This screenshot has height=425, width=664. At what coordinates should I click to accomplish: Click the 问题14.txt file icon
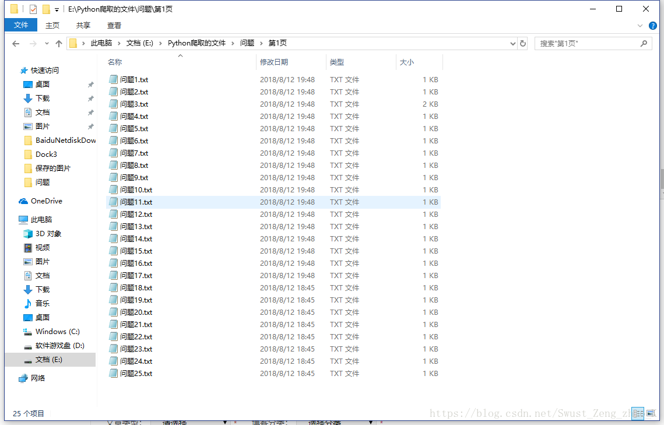pyautogui.click(x=113, y=238)
